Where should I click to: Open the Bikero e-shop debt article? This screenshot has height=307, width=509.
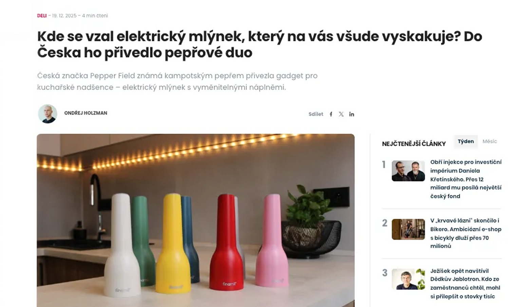click(466, 233)
